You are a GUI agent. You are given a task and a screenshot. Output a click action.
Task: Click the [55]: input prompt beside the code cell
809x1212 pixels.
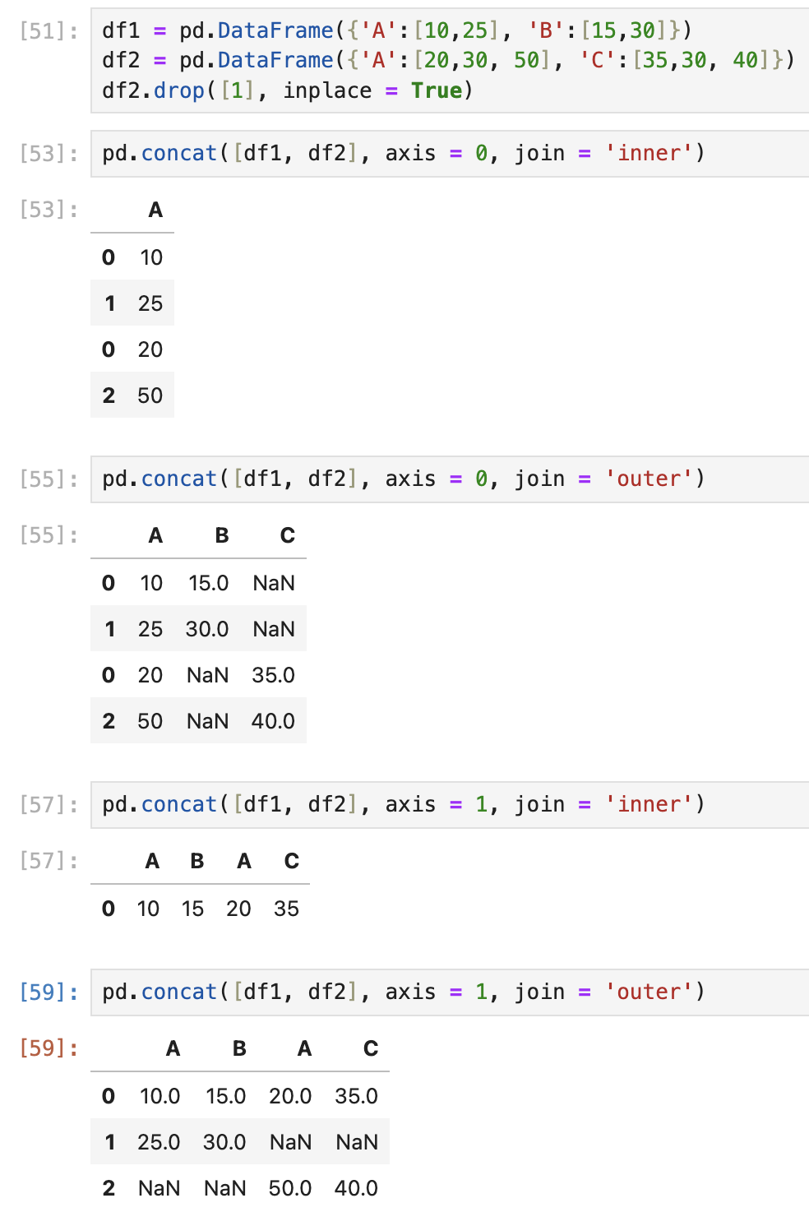[x=49, y=479]
